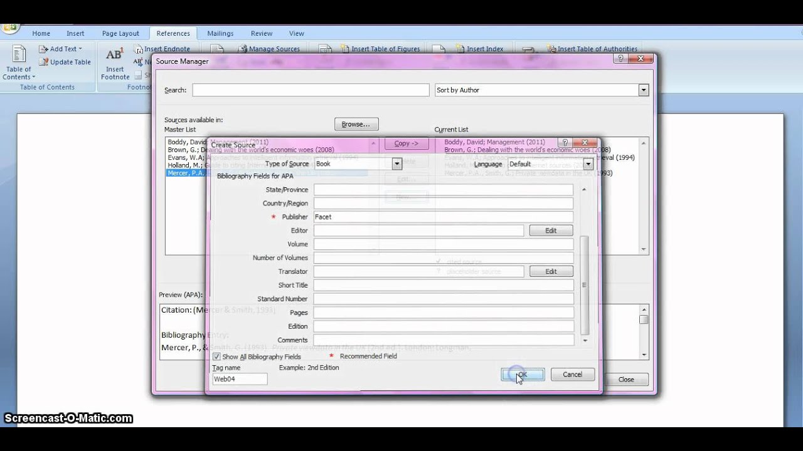The width and height of the screenshot is (803, 451).
Task: Click the Publisher field containing Facet
Action: click(444, 217)
